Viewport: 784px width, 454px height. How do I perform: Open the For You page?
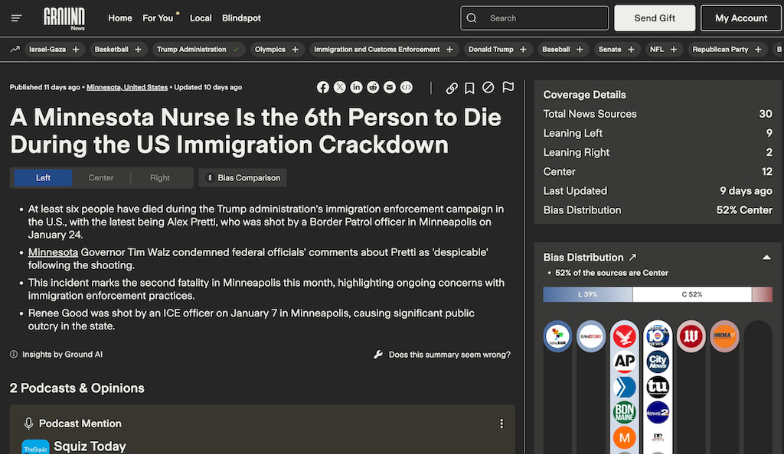pos(158,18)
